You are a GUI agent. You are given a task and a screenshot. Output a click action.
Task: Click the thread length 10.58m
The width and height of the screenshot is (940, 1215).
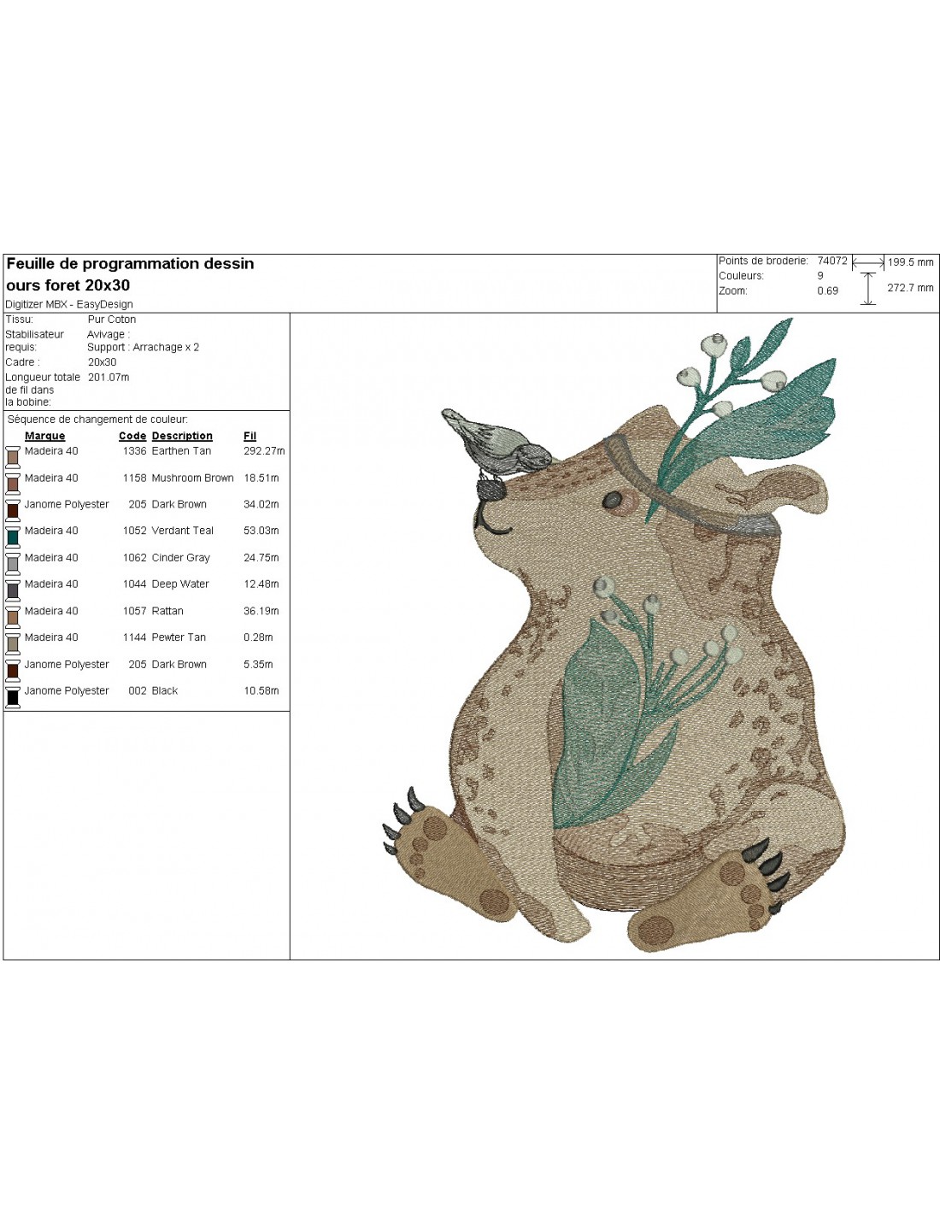[x=261, y=691]
